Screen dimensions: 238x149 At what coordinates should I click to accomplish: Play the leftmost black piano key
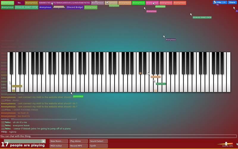click(x=11, y=63)
